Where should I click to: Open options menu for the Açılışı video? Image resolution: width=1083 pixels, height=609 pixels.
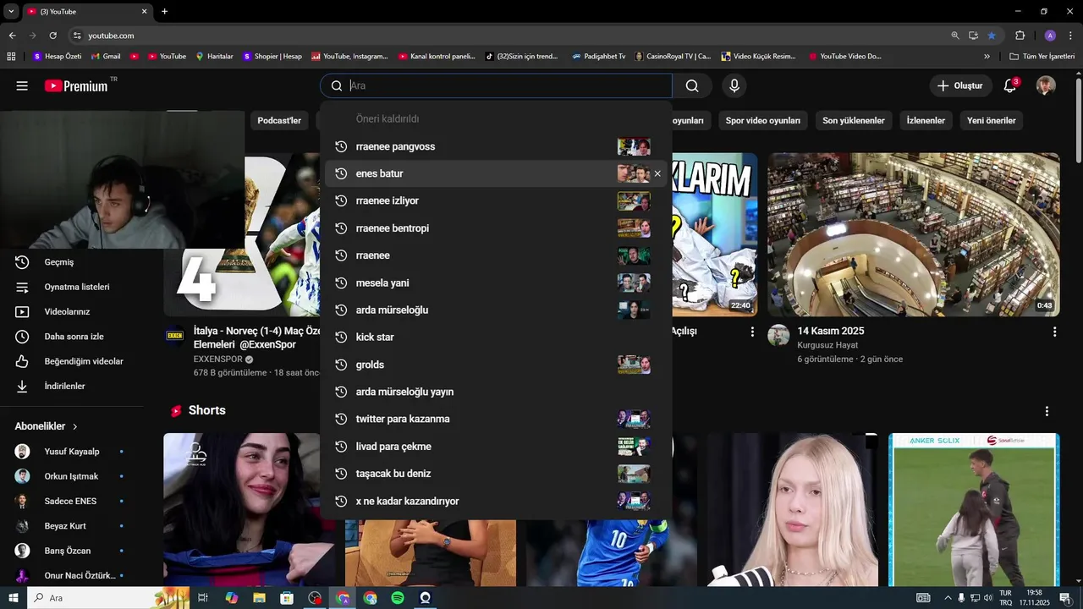[752, 332]
